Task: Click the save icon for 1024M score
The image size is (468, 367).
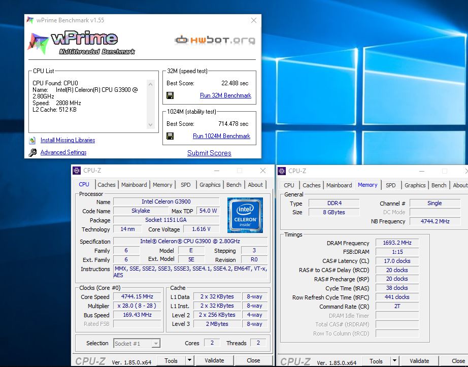Action: [x=170, y=136]
